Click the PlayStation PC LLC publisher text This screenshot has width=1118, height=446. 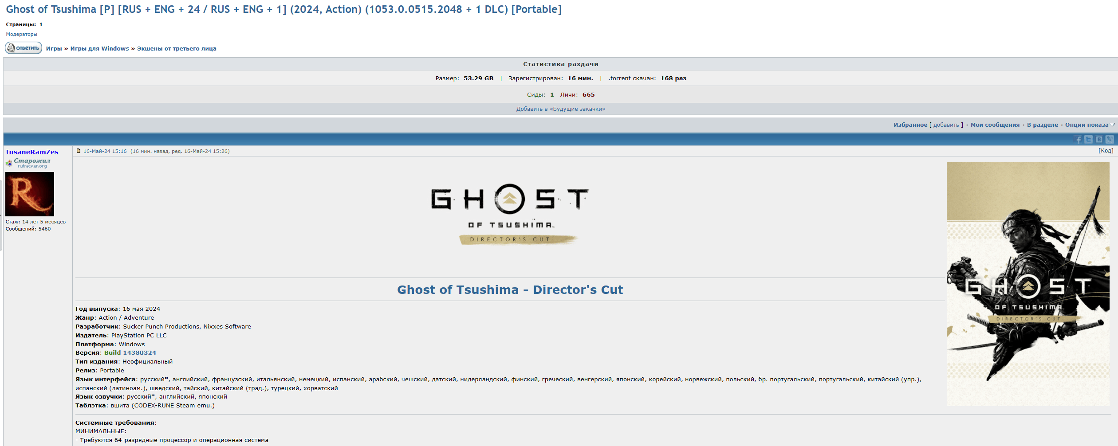click(x=139, y=336)
